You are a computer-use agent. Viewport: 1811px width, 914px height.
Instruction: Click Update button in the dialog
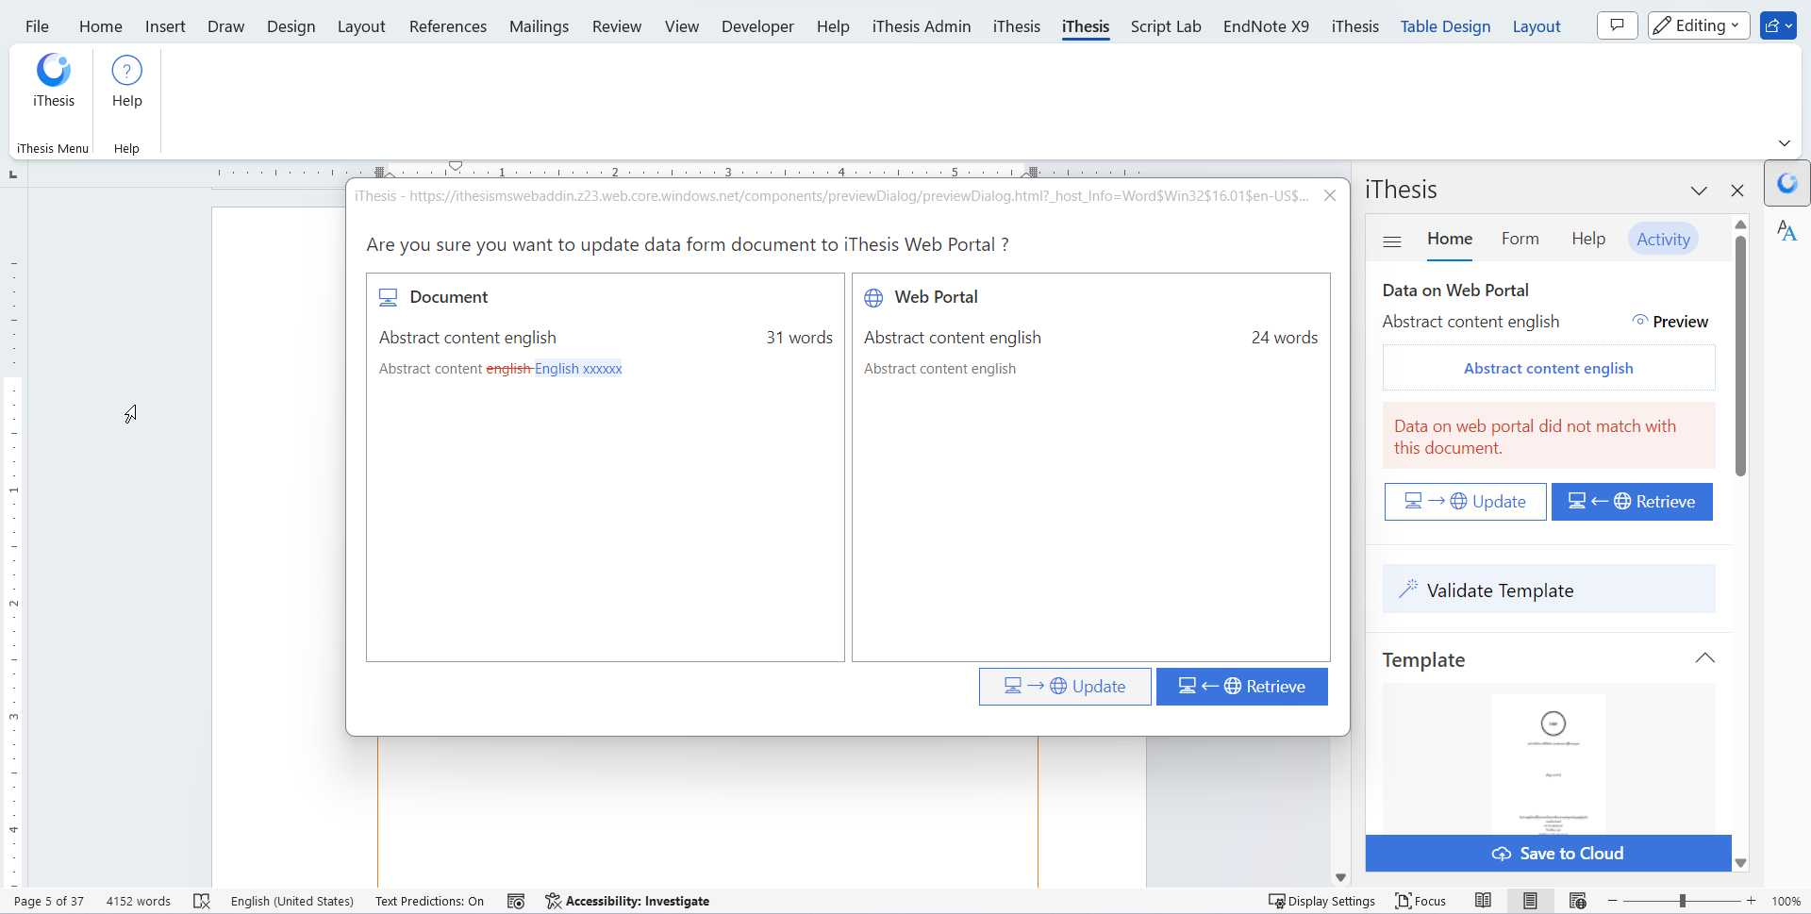pyautogui.click(x=1065, y=687)
